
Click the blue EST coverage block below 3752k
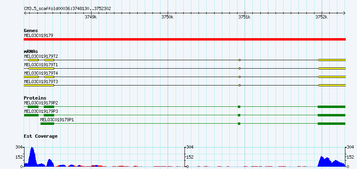(x=331, y=161)
